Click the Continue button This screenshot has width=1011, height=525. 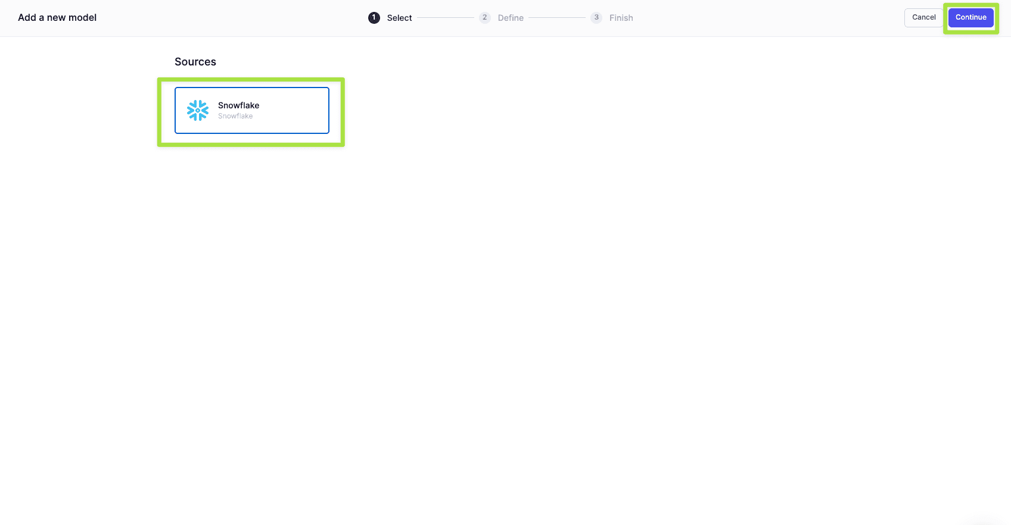click(970, 17)
